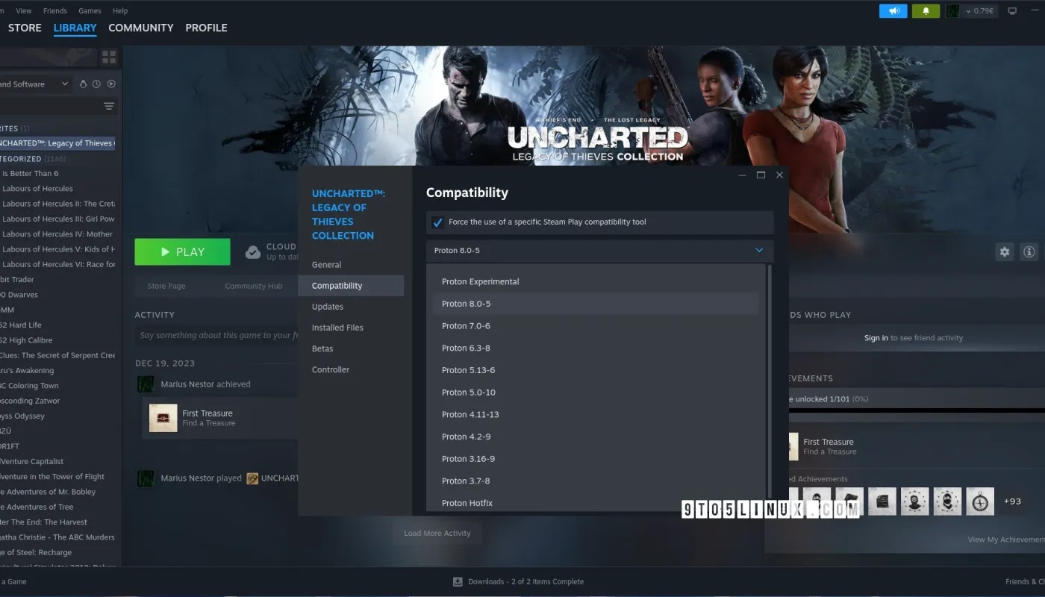This screenshot has width=1045, height=597.
Task: Open the View menu
Action: click(x=24, y=11)
